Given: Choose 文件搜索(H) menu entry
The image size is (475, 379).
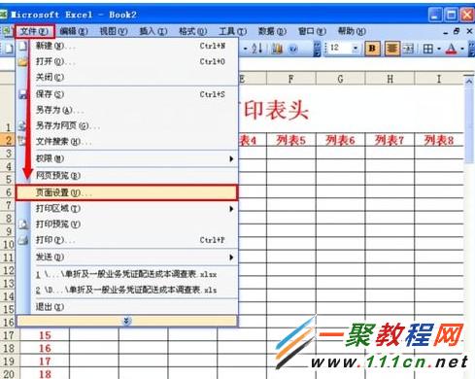Looking at the screenshot, I should [127, 141].
